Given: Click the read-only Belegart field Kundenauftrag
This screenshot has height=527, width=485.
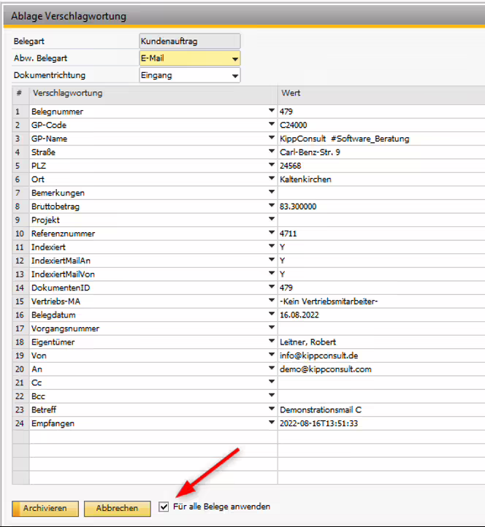Looking at the screenshot, I should pyautogui.click(x=189, y=42).
